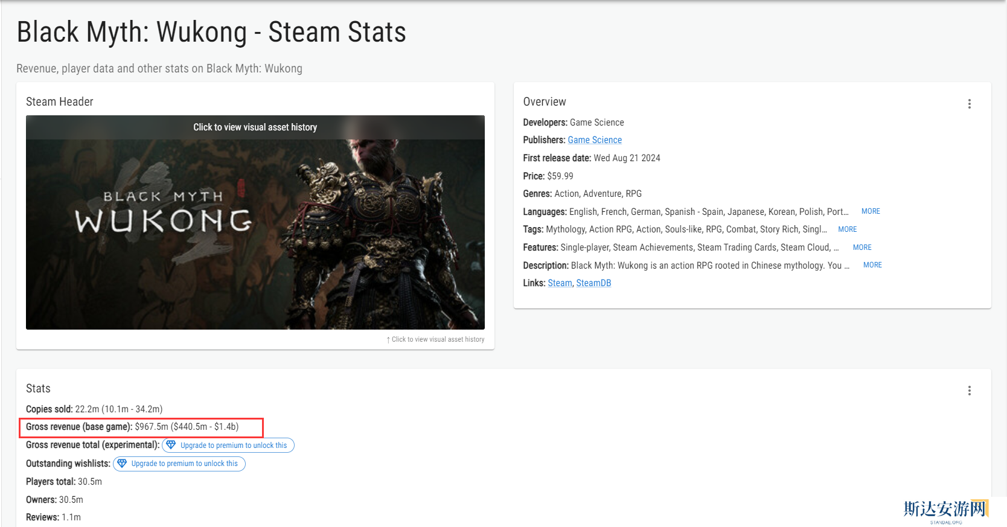Viewport: 1007px width, 527px height.
Task: Click Upgrade to premium for Gross revenue total
Action: click(233, 446)
